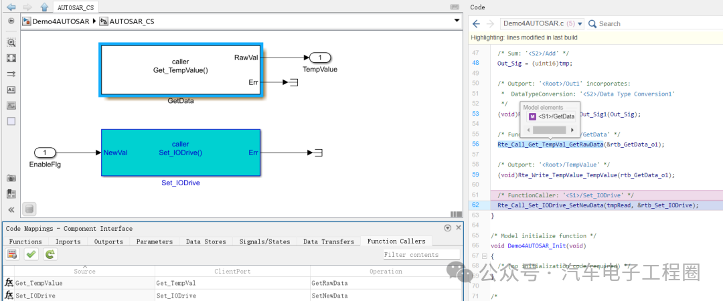This screenshot has height=301, width=723.
Task: Click the back arrow in Code panel
Action: point(477,23)
